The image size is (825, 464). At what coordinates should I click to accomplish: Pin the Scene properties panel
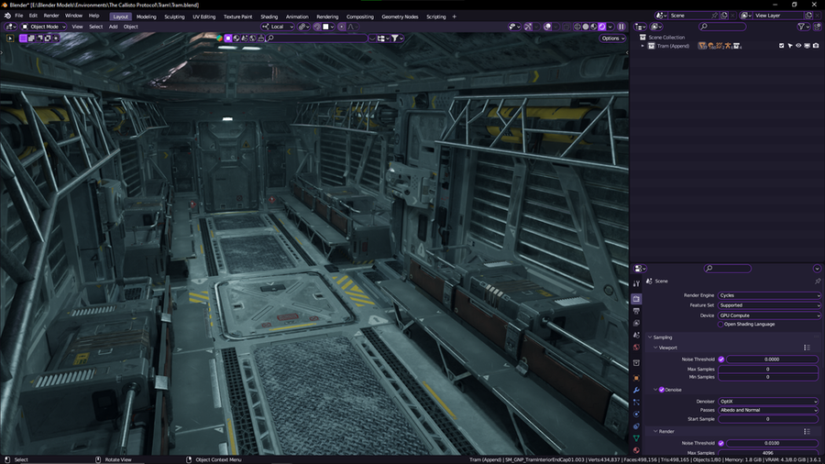click(818, 282)
